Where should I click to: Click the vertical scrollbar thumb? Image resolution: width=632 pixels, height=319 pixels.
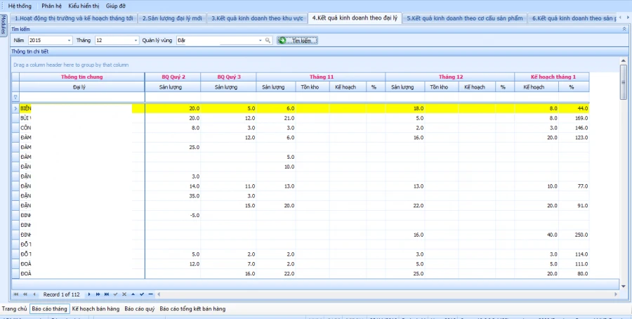[624, 82]
